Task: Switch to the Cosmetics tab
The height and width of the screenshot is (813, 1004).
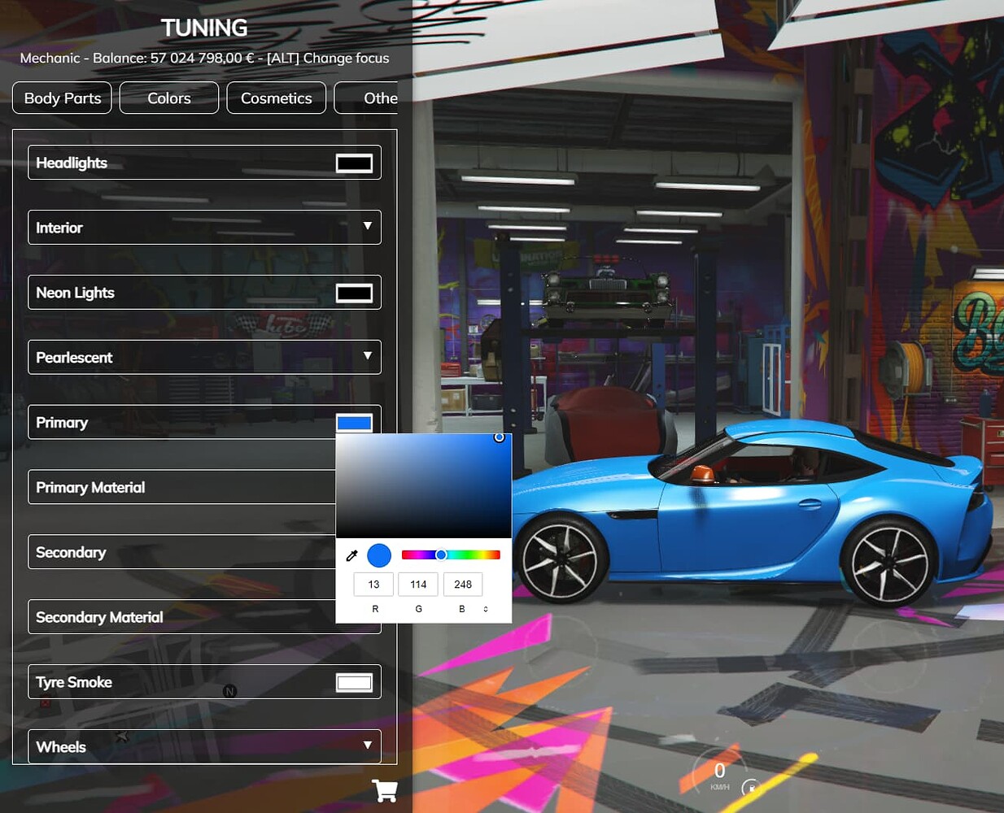Action: coord(276,98)
